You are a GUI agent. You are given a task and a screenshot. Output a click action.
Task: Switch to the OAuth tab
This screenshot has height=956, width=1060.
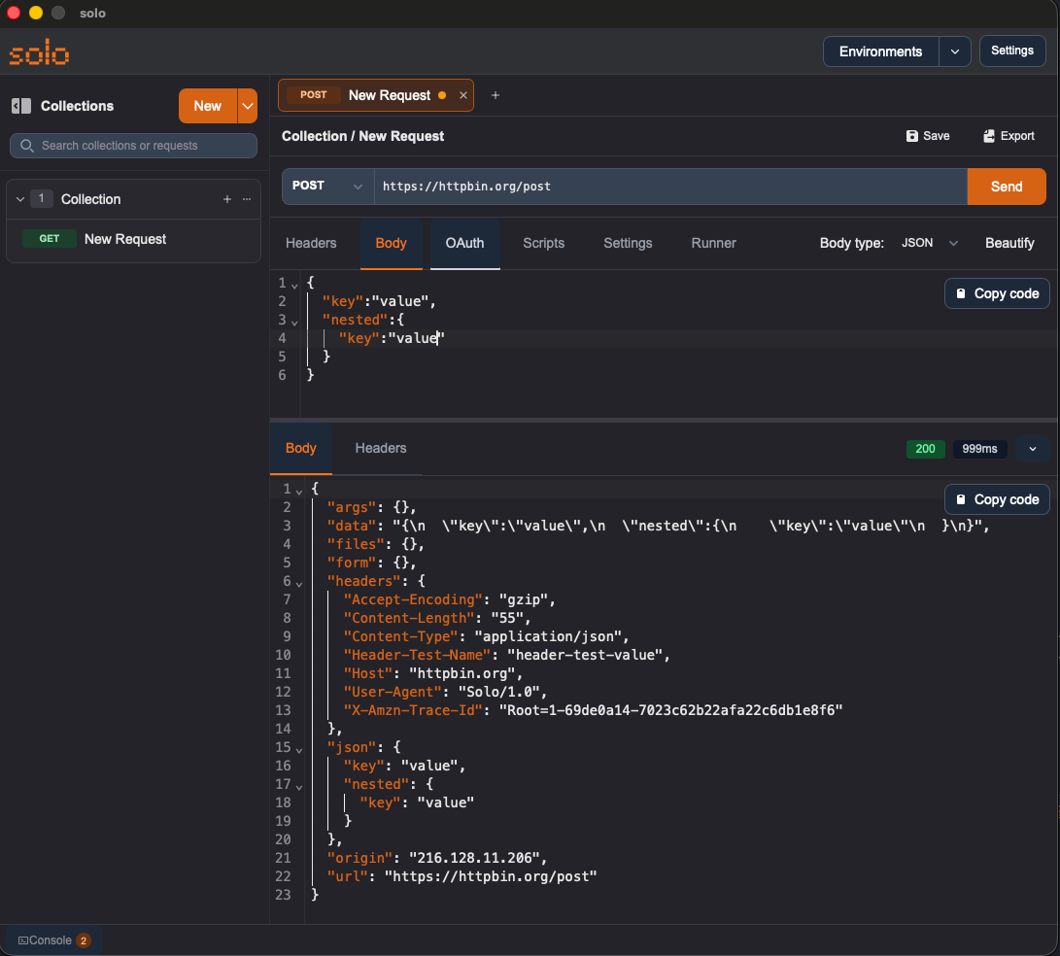[x=464, y=244]
